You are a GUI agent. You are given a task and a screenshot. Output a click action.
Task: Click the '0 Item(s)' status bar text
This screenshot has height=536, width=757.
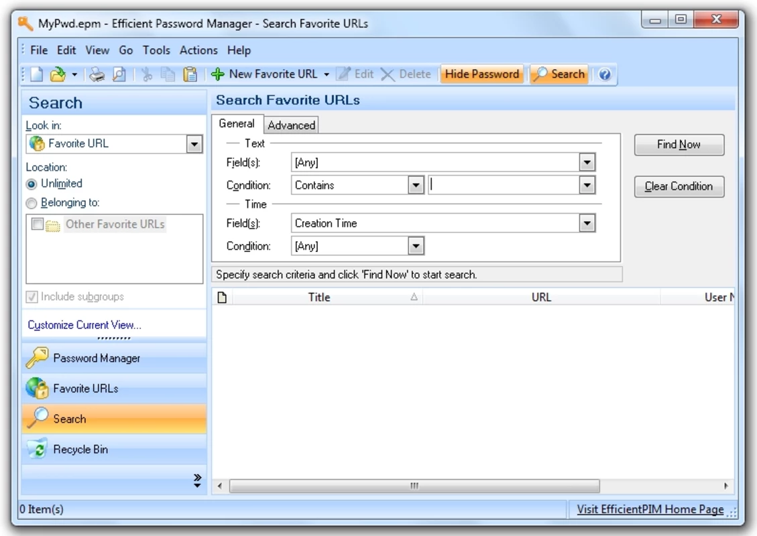[42, 509]
